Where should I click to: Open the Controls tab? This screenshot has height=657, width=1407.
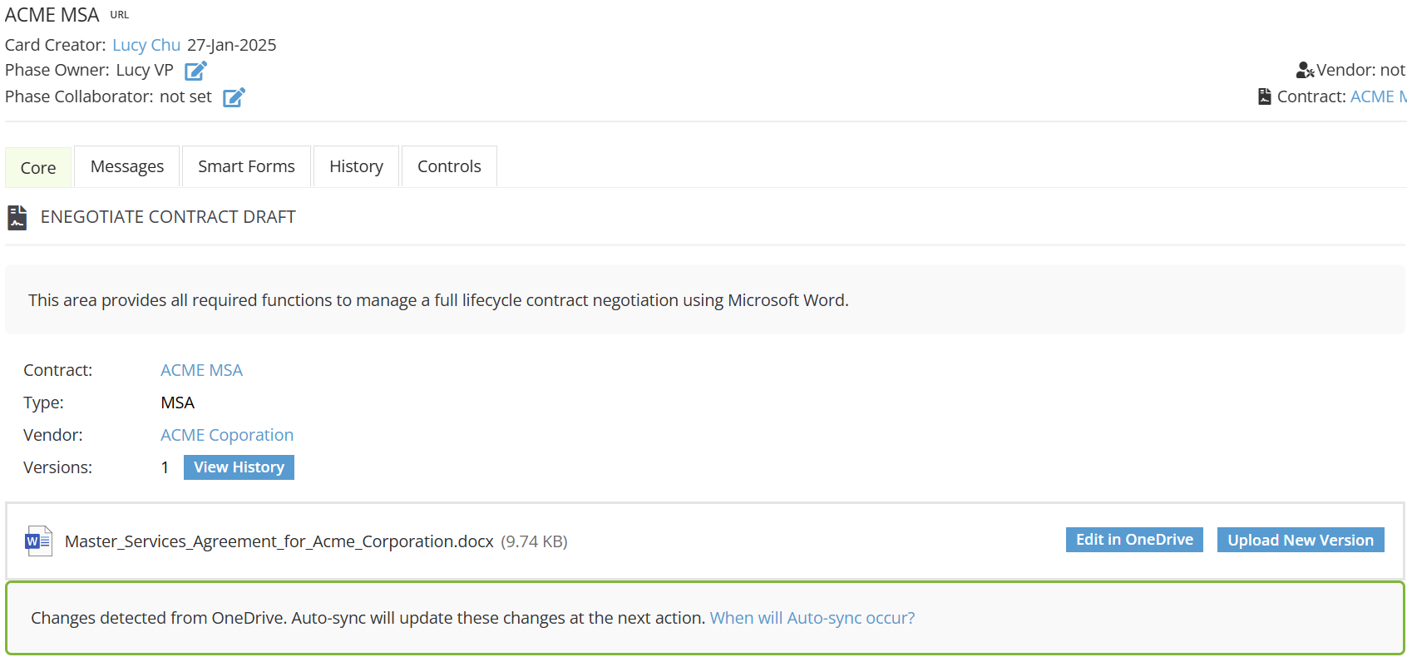click(449, 166)
